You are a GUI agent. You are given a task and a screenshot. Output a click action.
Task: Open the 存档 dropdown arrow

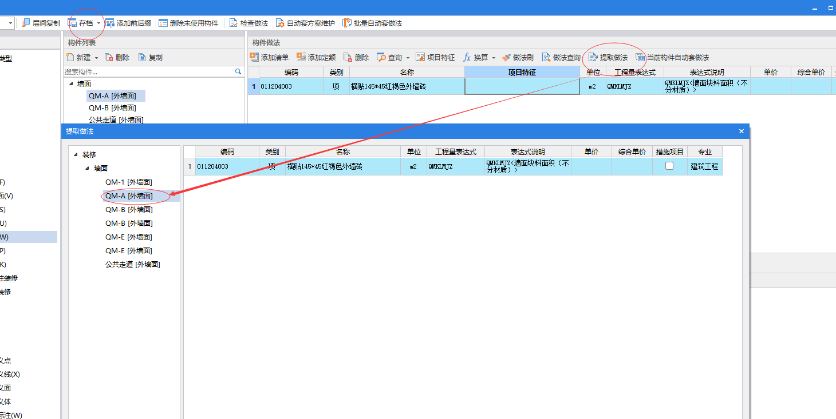98,23
